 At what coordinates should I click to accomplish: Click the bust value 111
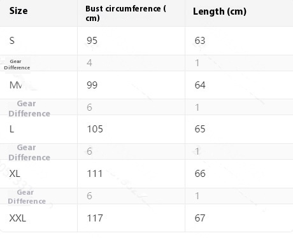pos(95,174)
